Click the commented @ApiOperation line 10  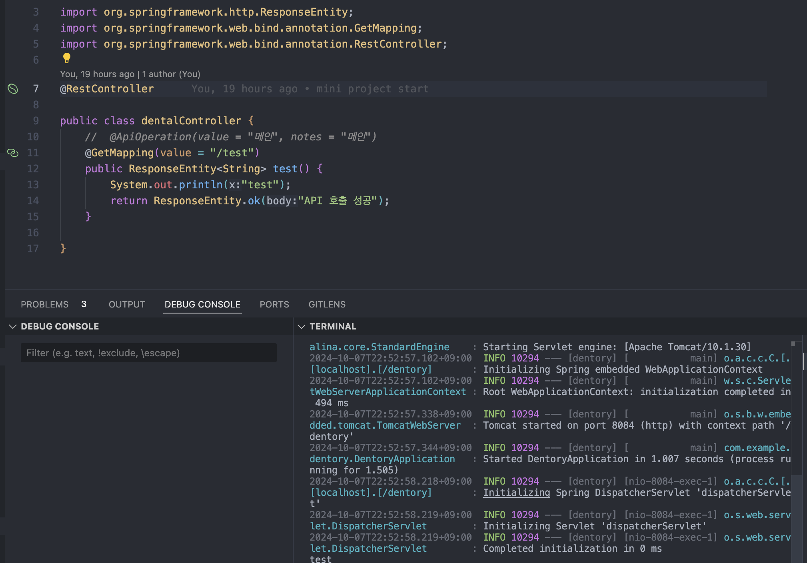pos(231,137)
